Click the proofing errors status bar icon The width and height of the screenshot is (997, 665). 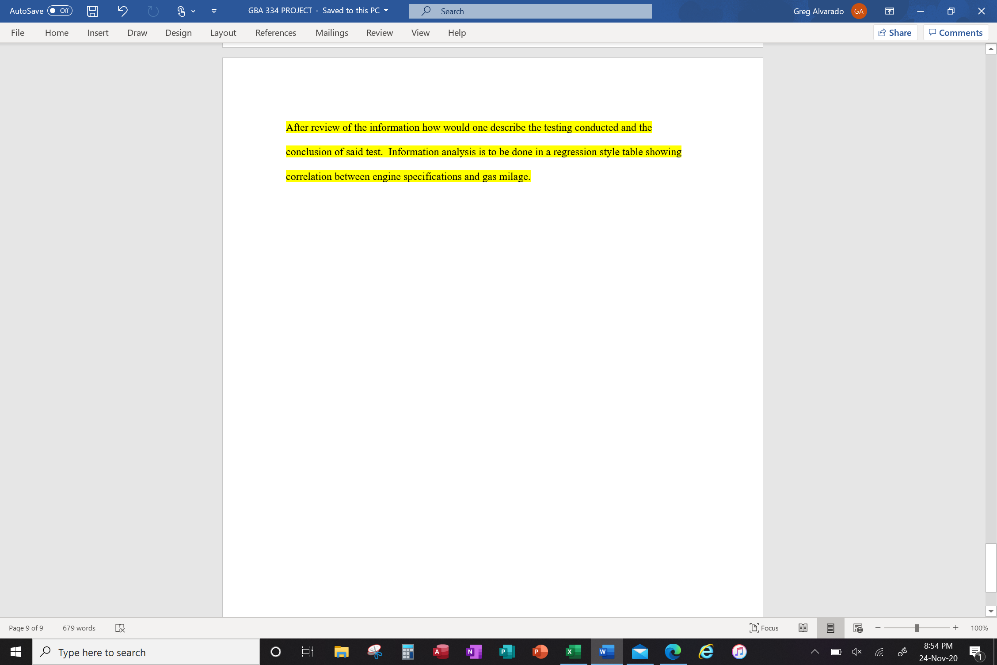(x=120, y=628)
